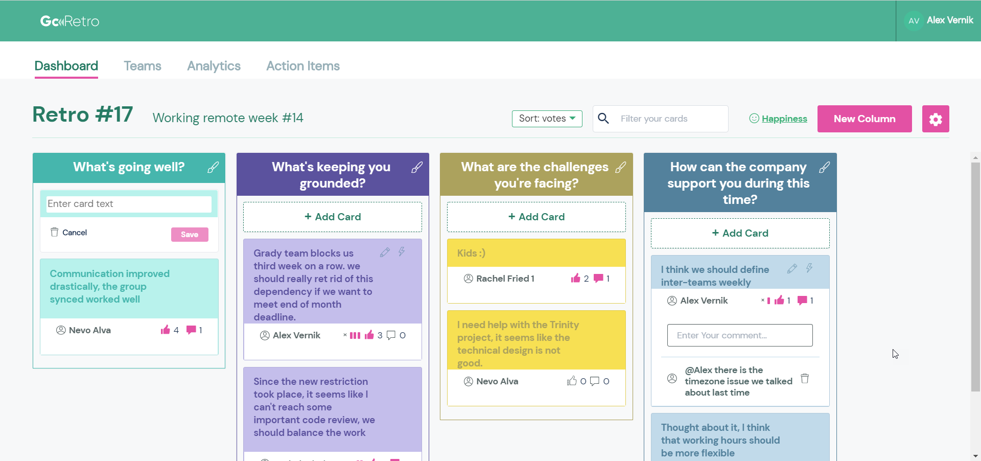Toggle vote on Grady team blocks card

pyautogui.click(x=369, y=335)
